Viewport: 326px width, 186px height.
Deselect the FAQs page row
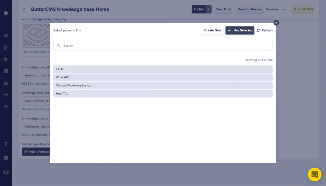point(163,69)
